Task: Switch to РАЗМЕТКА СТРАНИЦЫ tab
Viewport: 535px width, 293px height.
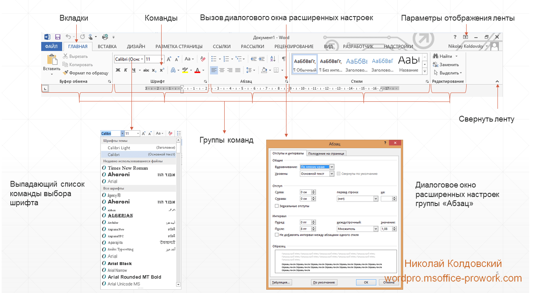Action: [x=179, y=47]
